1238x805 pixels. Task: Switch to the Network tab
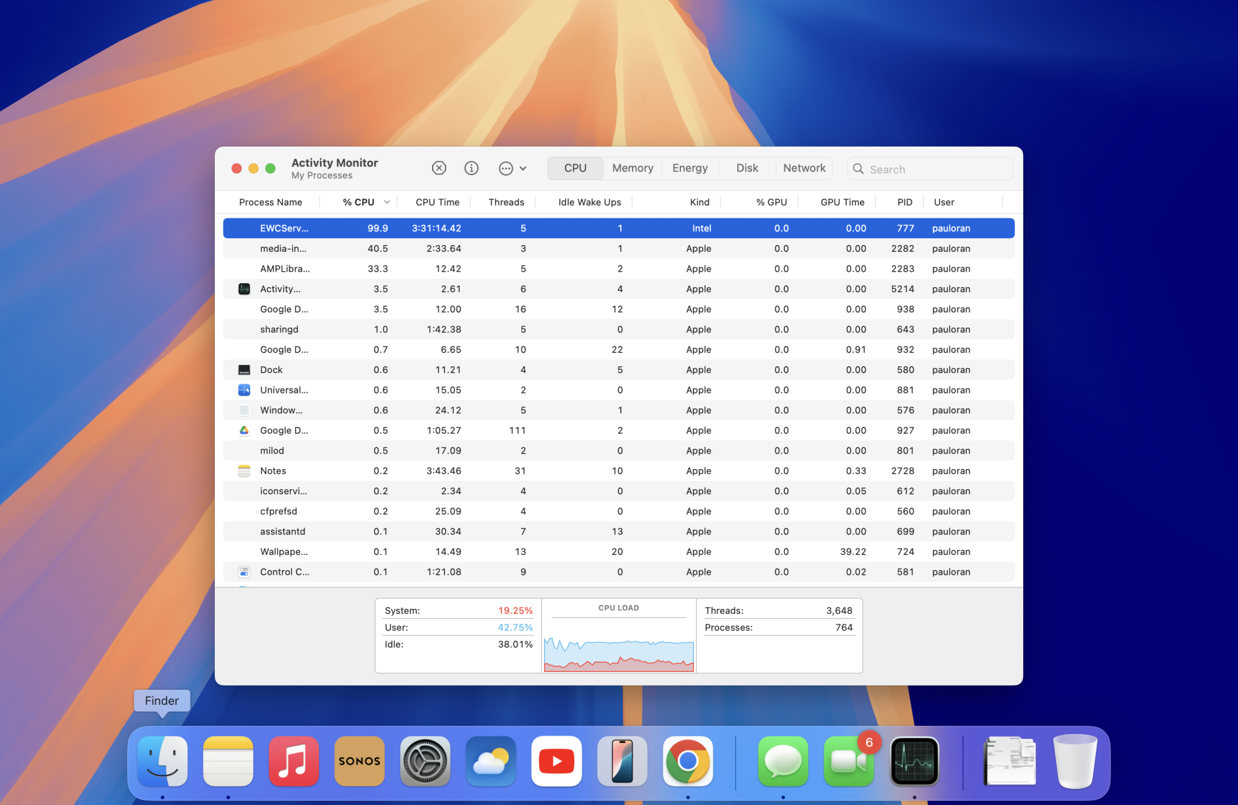[x=803, y=168]
